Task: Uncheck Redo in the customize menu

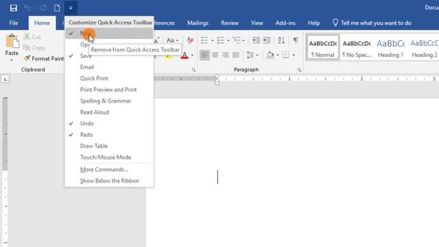Action: tap(109, 134)
